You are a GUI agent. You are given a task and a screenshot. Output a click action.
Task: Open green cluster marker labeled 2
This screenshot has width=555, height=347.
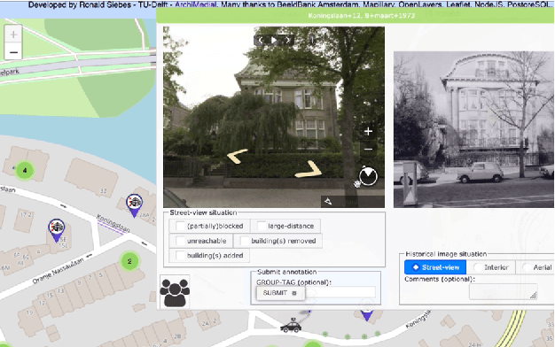[129, 261]
